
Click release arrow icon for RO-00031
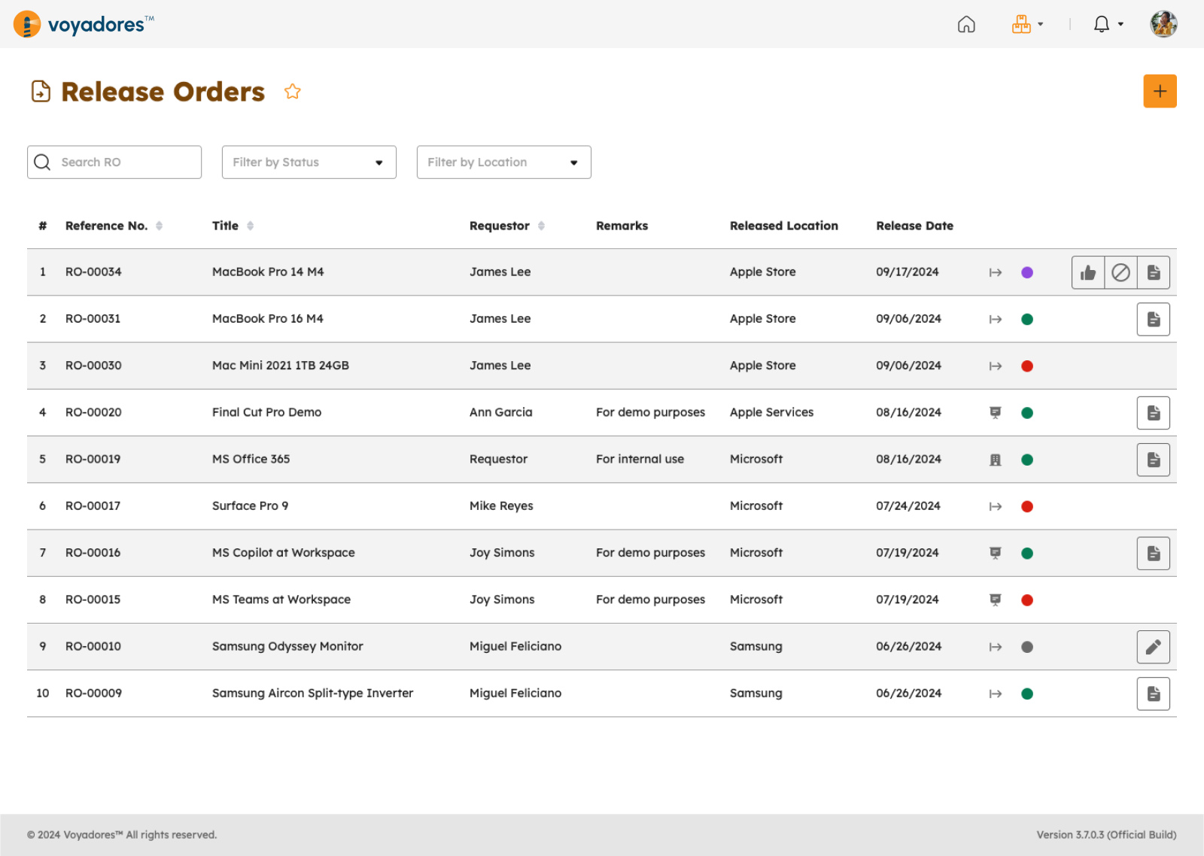point(996,319)
